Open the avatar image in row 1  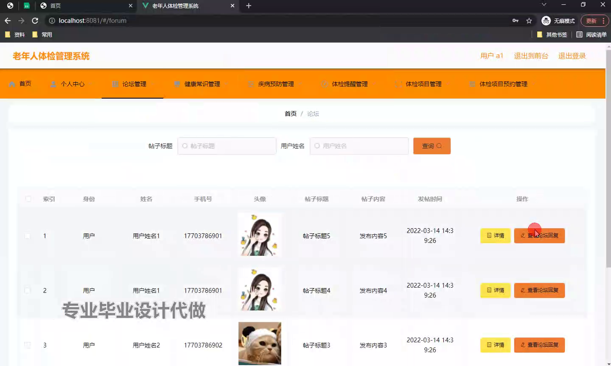(x=260, y=234)
